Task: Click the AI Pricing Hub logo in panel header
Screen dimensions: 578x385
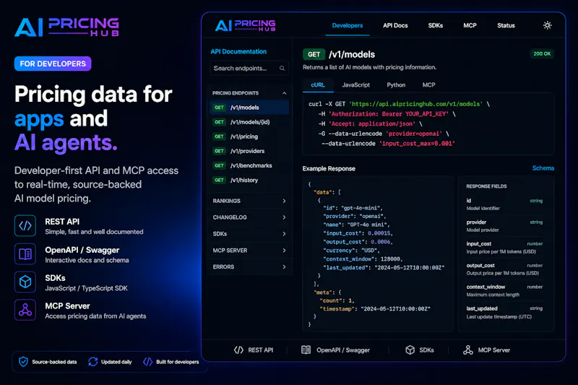Action: coord(245,25)
